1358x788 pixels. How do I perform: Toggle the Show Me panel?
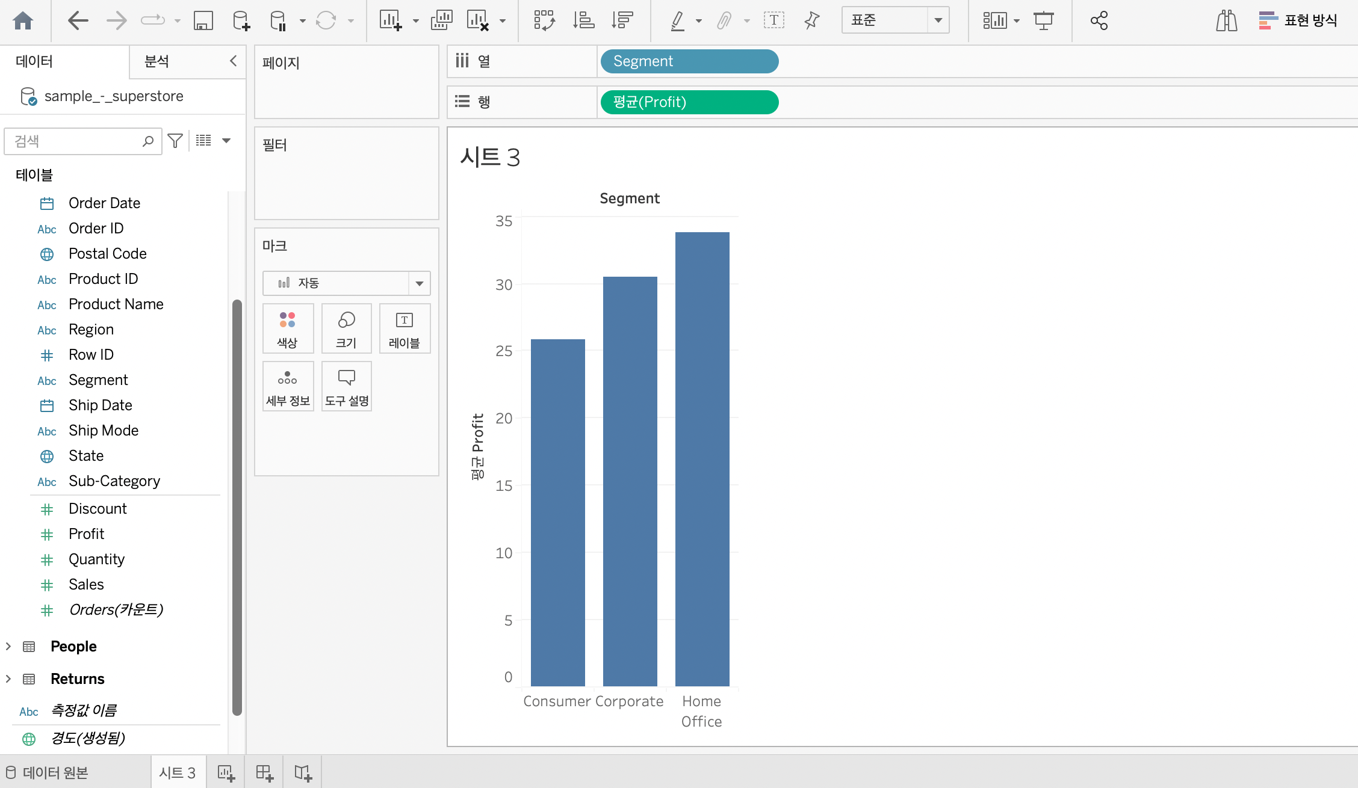click(1298, 21)
